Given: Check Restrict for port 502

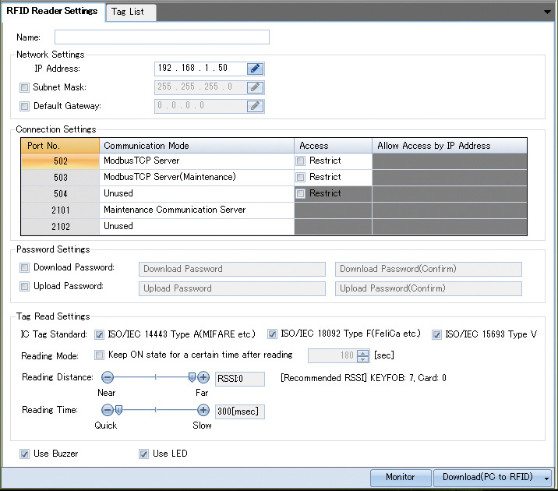Looking at the screenshot, I should [x=301, y=161].
